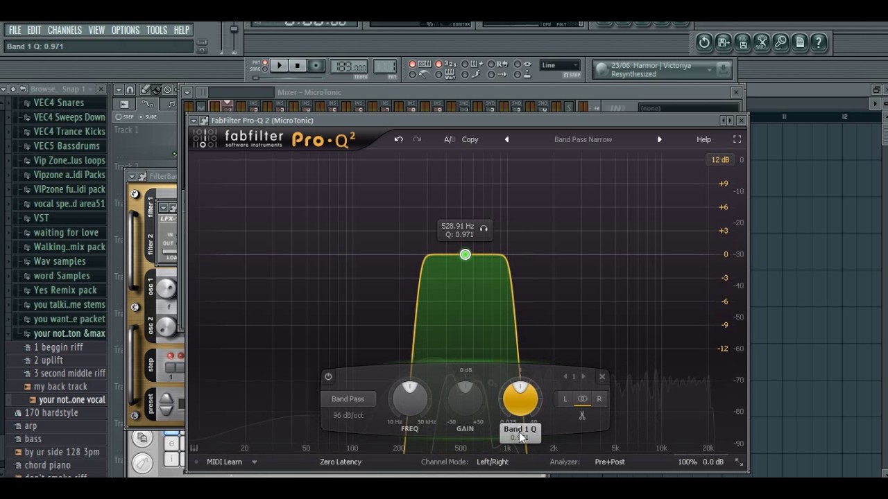Open the HELP menu
888x499 pixels.
pyautogui.click(x=182, y=30)
